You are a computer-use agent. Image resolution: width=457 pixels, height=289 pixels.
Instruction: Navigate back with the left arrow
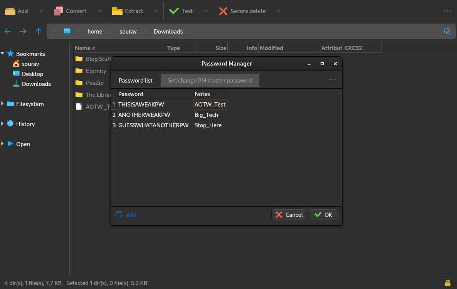coord(8,32)
